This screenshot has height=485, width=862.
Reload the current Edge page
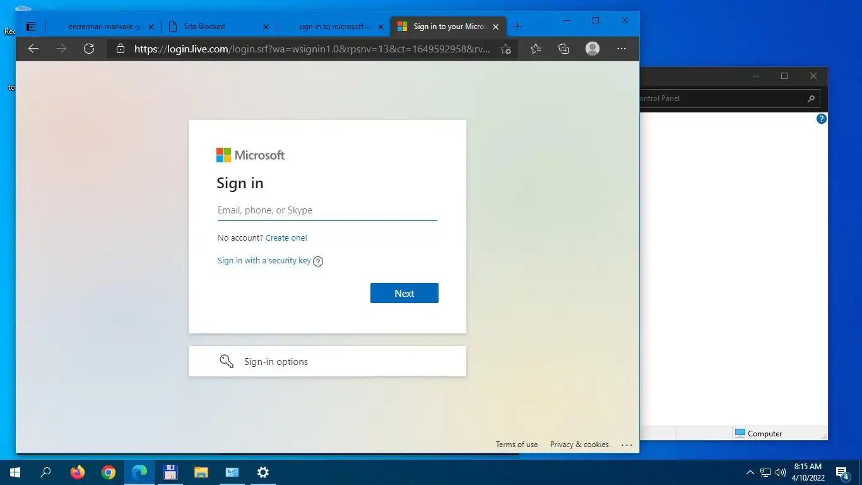pos(89,49)
